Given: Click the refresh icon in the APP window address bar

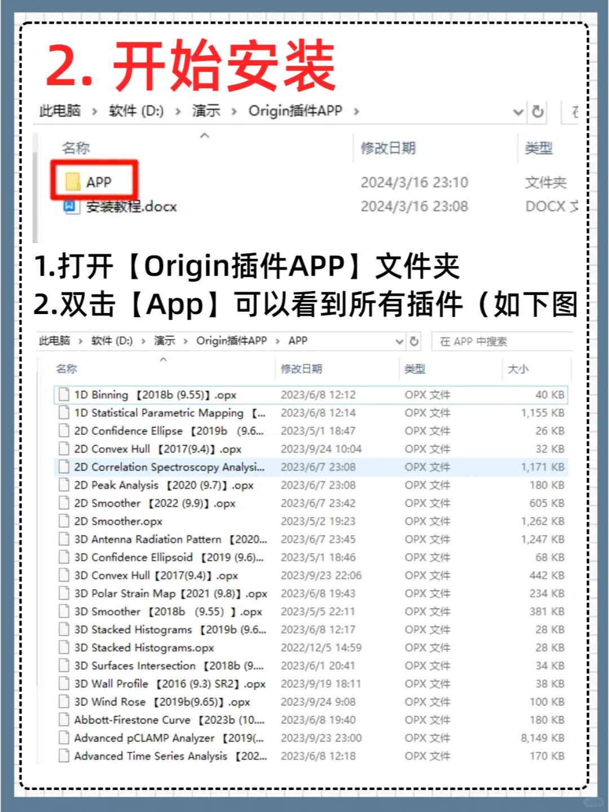Looking at the screenshot, I should click(414, 341).
